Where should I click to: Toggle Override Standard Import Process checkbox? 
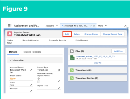[39, 82]
